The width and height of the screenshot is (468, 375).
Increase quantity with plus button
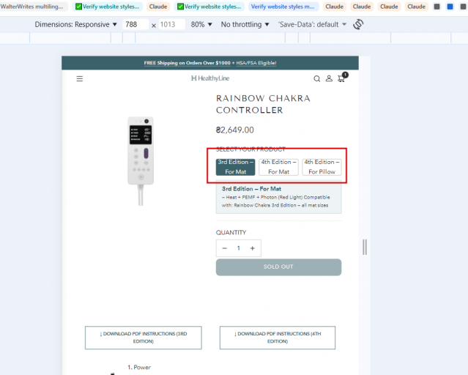point(253,248)
